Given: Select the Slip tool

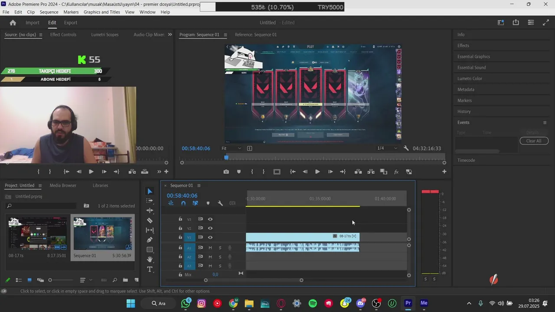Looking at the screenshot, I should tap(150, 230).
